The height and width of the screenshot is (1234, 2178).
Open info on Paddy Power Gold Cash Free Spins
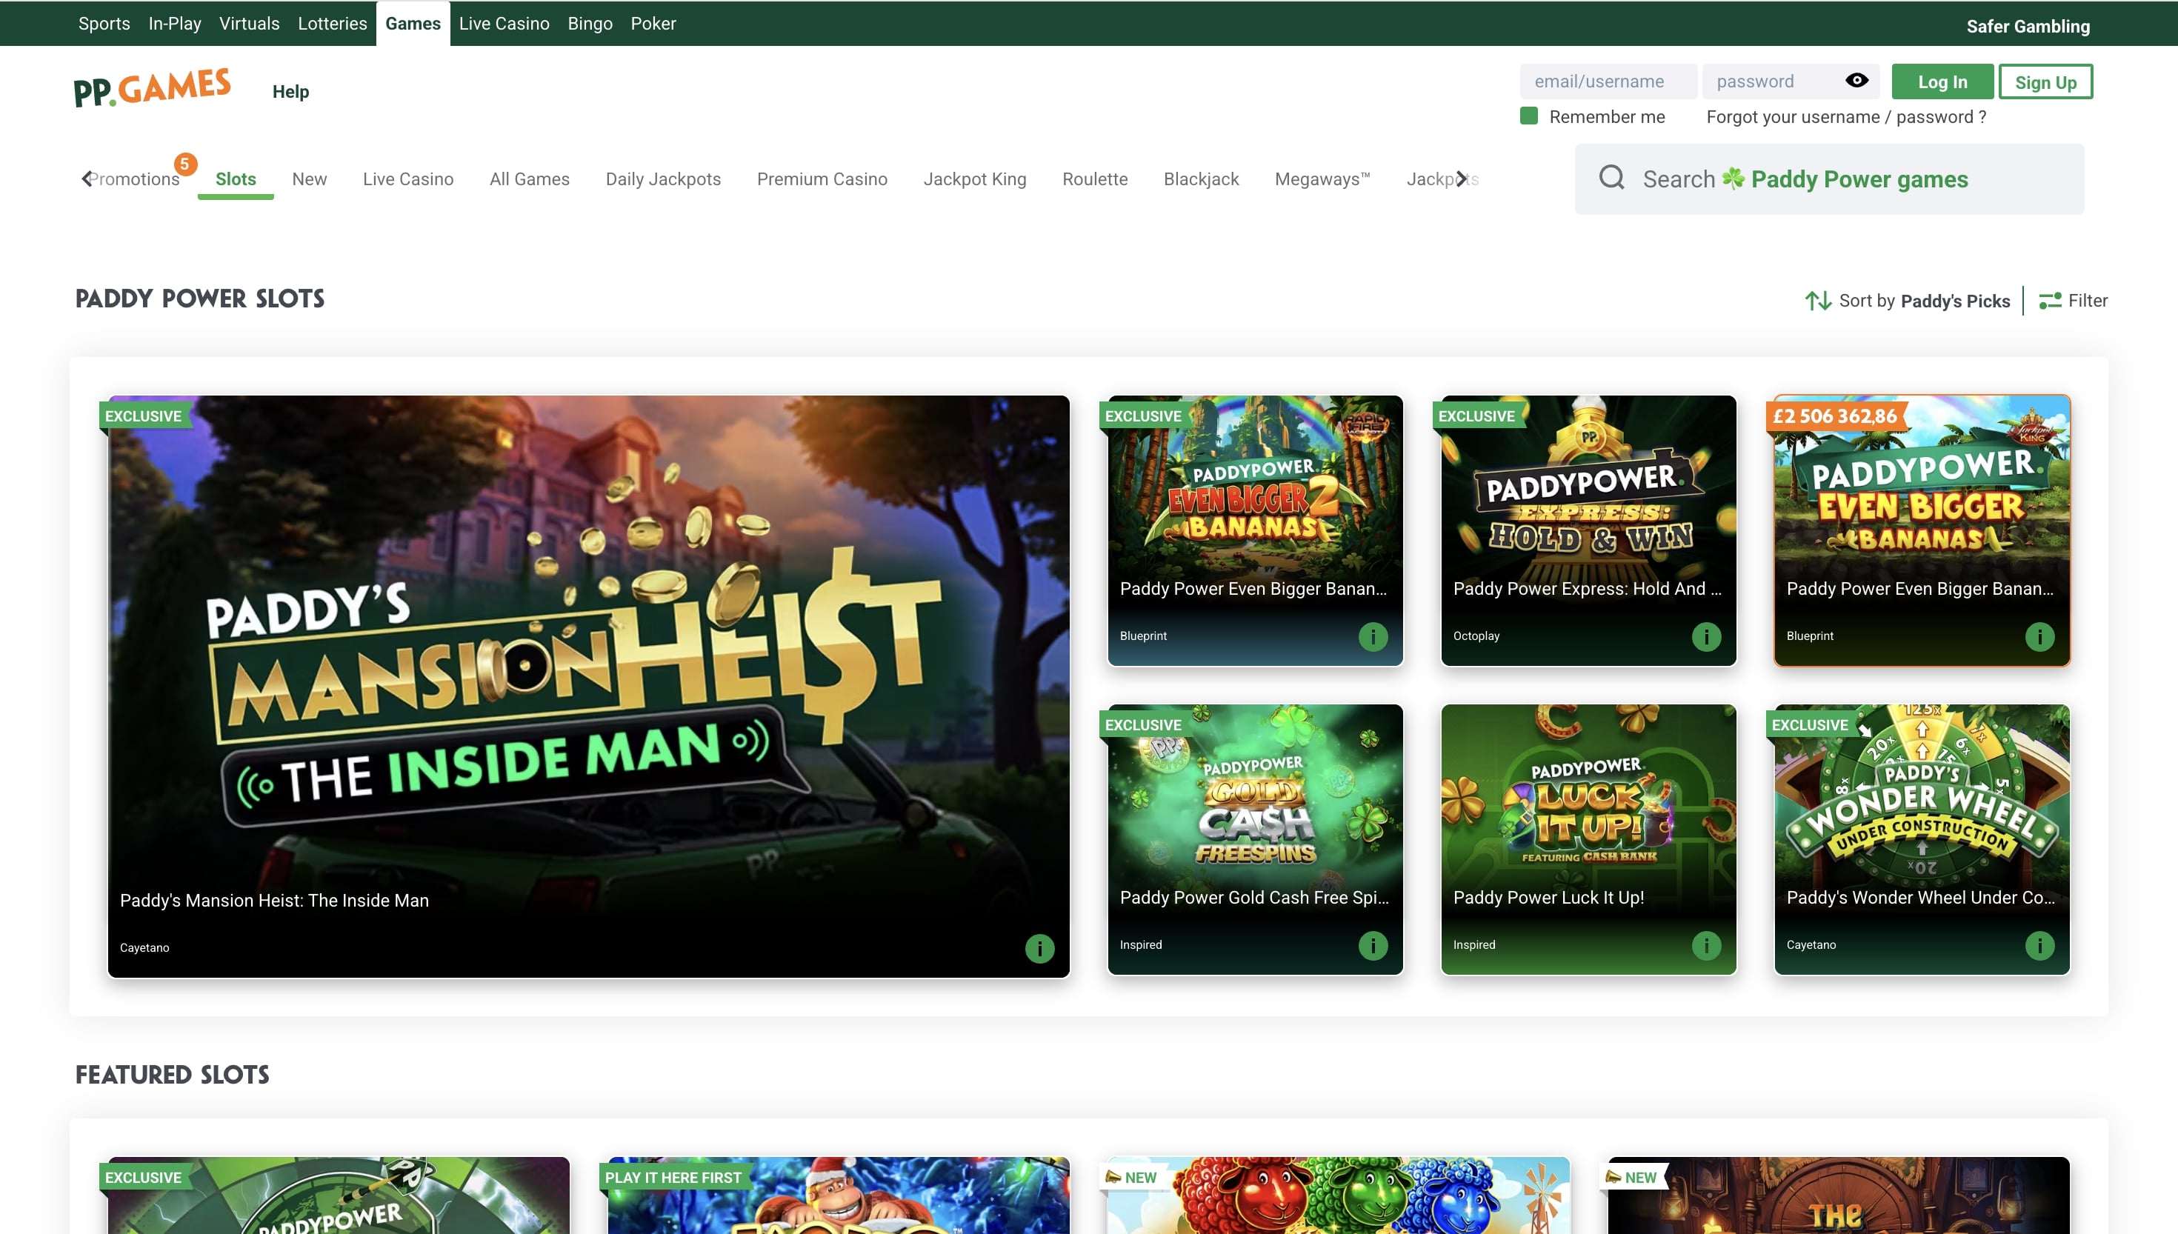pyautogui.click(x=1373, y=945)
